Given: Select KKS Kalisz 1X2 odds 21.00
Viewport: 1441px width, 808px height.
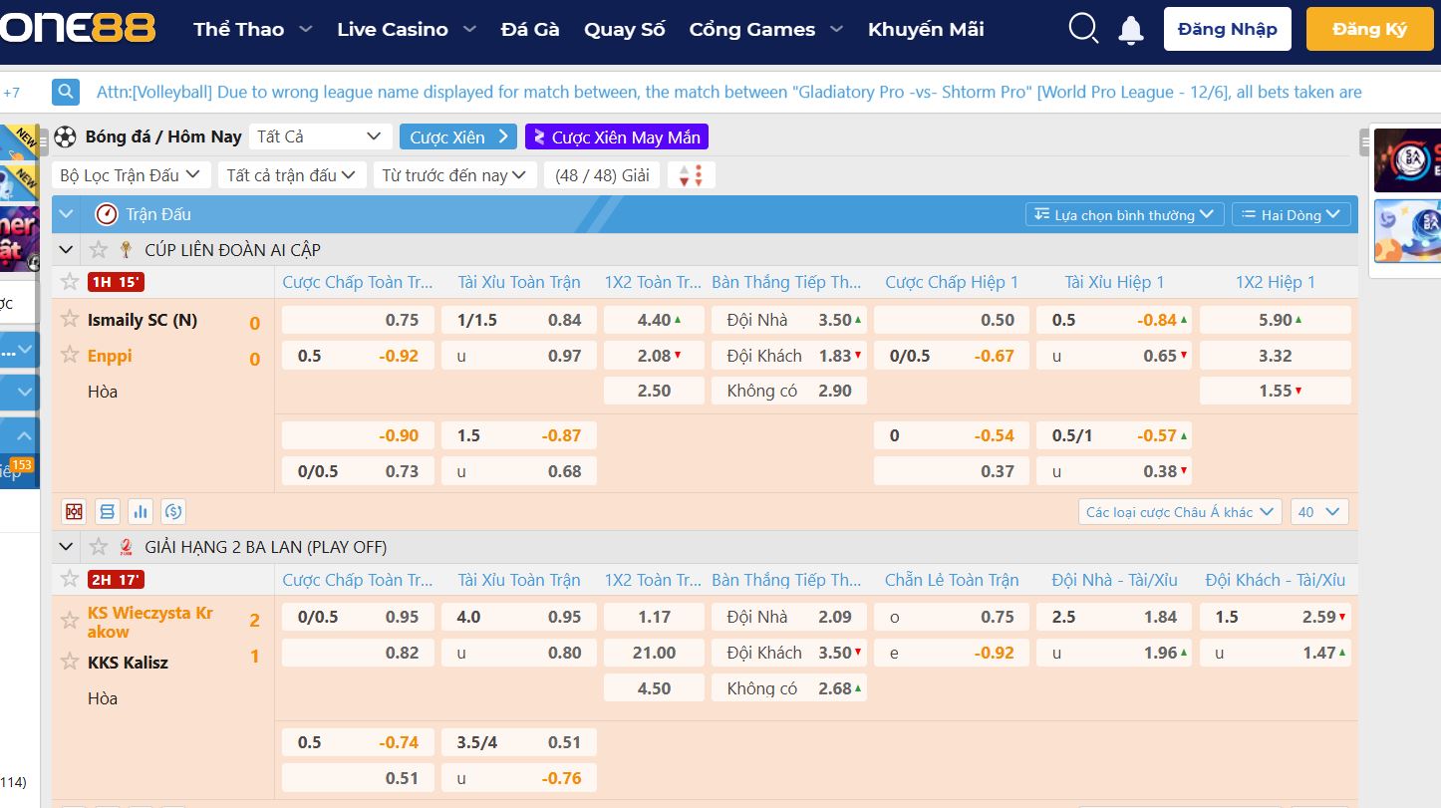Looking at the screenshot, I should (654, 653).
